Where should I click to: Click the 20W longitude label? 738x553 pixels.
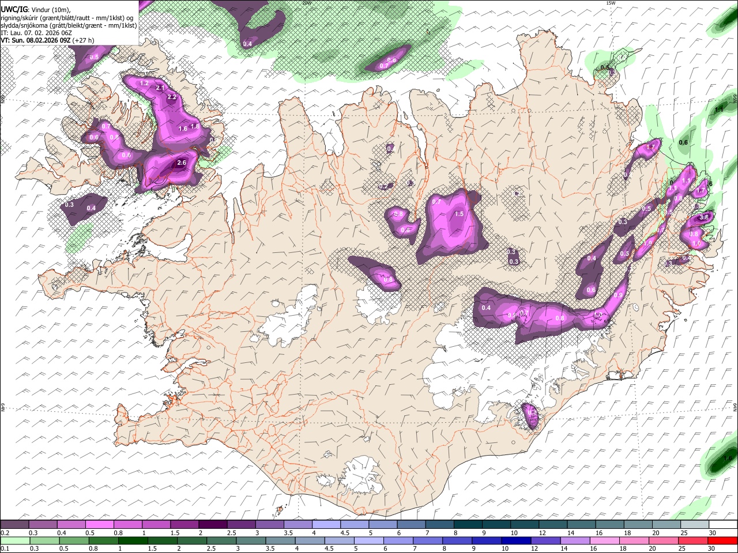(x=306, y=3)
